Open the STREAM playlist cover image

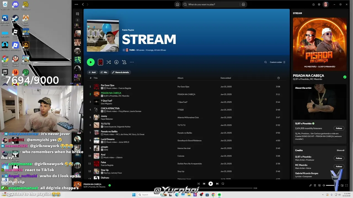click(103, 36)
